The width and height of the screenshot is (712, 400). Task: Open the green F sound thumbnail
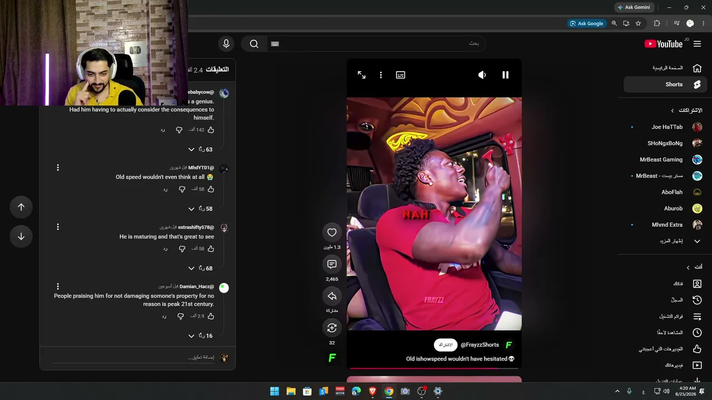[332, 358]
